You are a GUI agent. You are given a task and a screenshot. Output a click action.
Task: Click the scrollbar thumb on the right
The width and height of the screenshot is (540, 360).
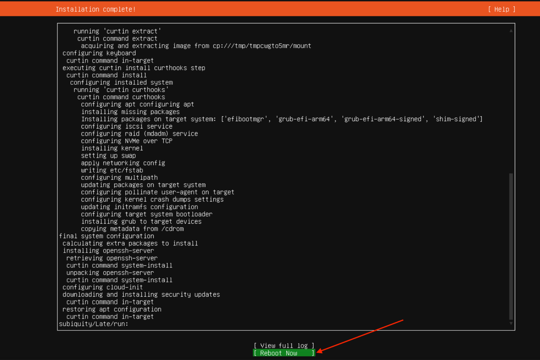[510, 246]
